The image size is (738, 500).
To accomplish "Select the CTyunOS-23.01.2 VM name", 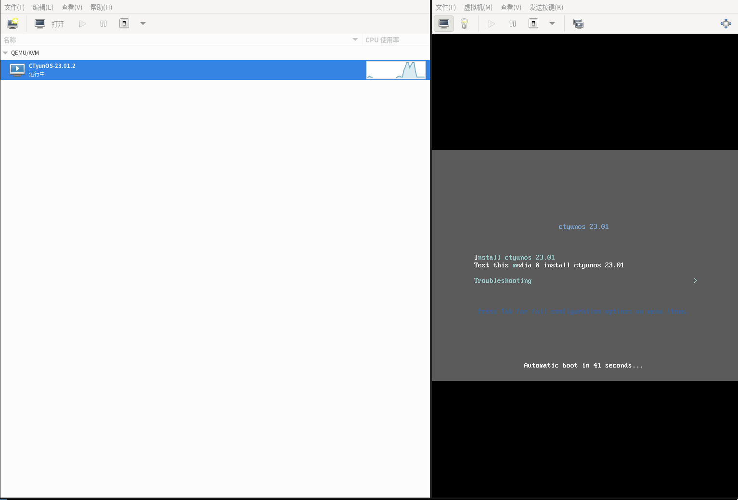I will [52, 66].
